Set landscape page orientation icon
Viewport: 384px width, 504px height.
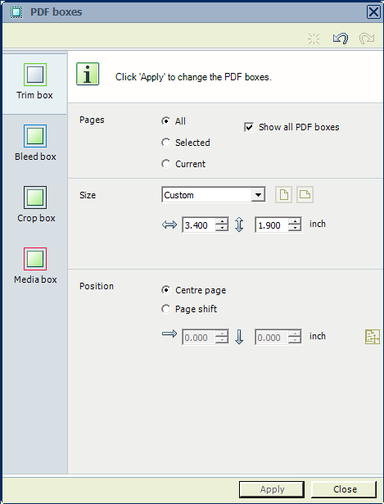[305, 194]
